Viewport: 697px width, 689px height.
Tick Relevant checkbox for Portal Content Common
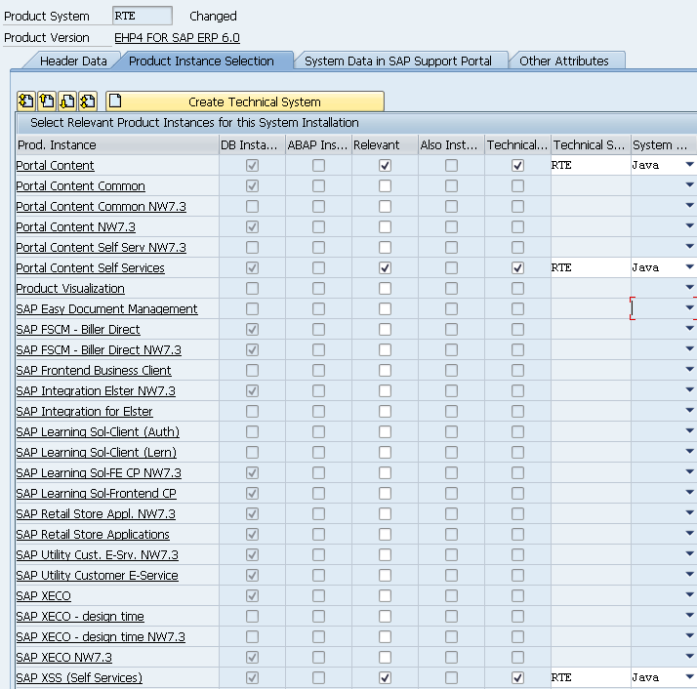[x=385, y=185]
